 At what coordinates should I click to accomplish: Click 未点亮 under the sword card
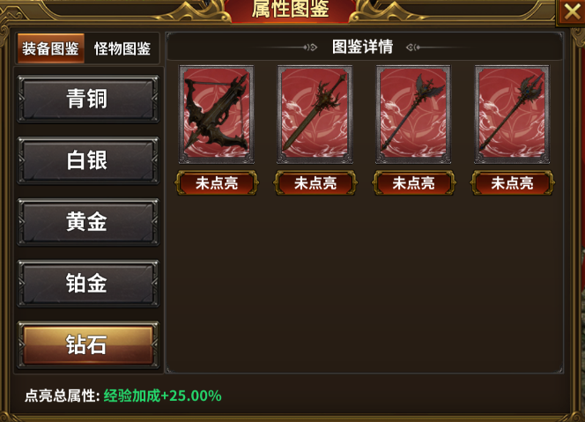click(315, 183)
